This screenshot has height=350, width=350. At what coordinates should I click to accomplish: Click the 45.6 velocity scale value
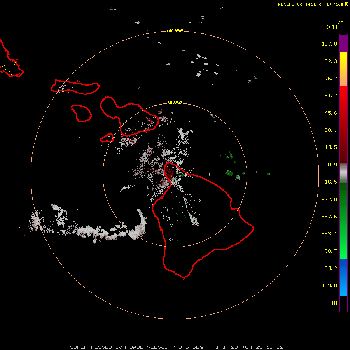[x=331, y=113]
